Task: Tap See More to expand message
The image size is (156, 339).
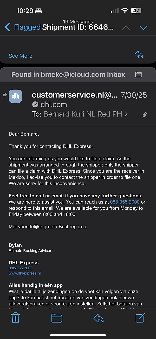Action: pos(21,56)
